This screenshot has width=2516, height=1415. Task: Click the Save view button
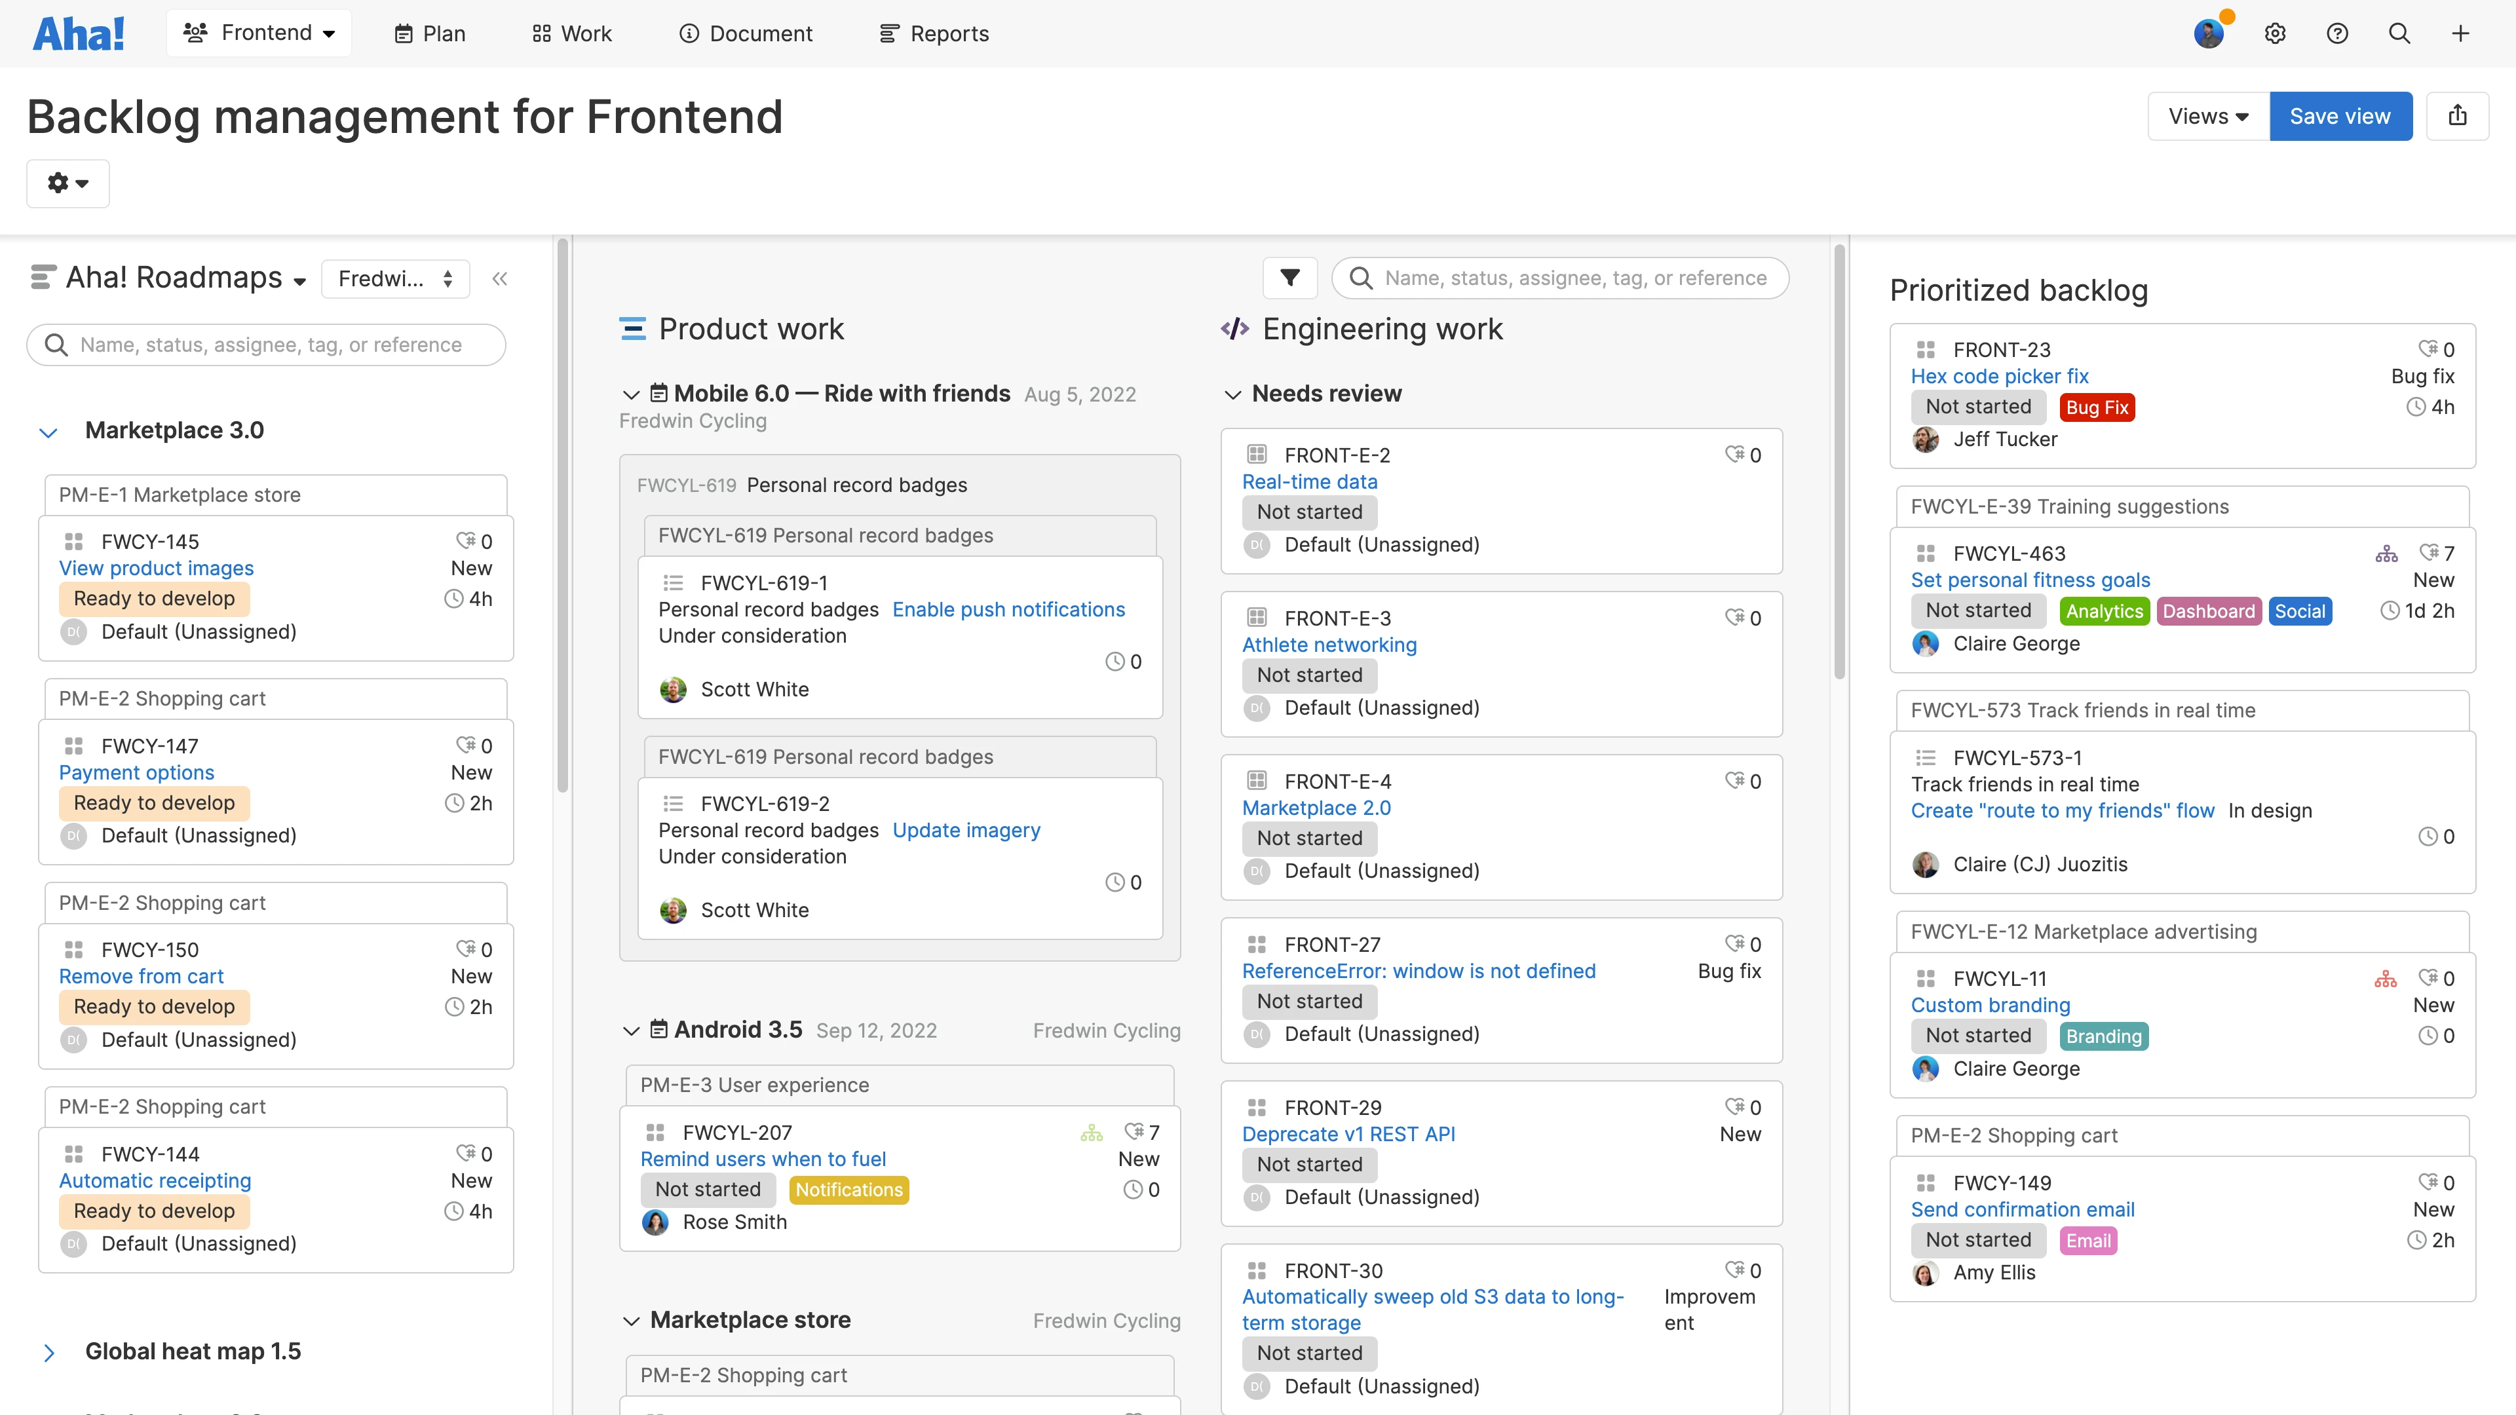pyautogui.click(x=2340, y=115)
